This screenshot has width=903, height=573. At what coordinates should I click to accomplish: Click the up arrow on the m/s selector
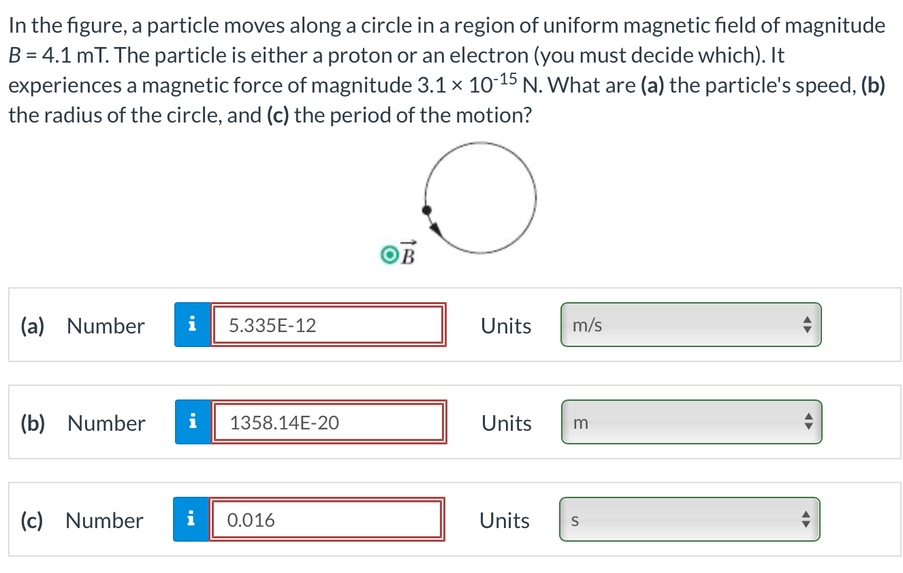coord(806,321)
